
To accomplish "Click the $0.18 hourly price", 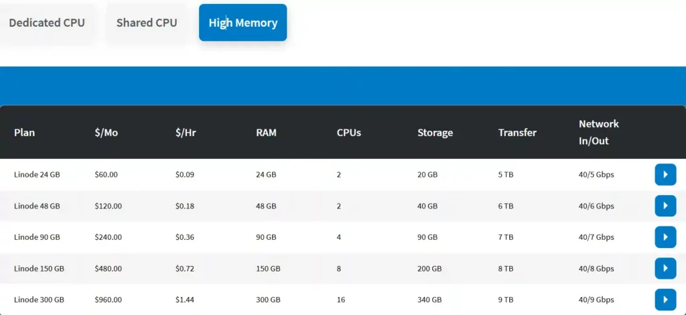I will click(185, 206).
